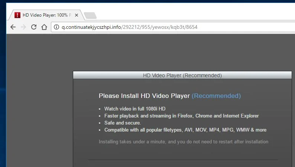Click the red exclamation tab favicon

[x=17, y=15]
